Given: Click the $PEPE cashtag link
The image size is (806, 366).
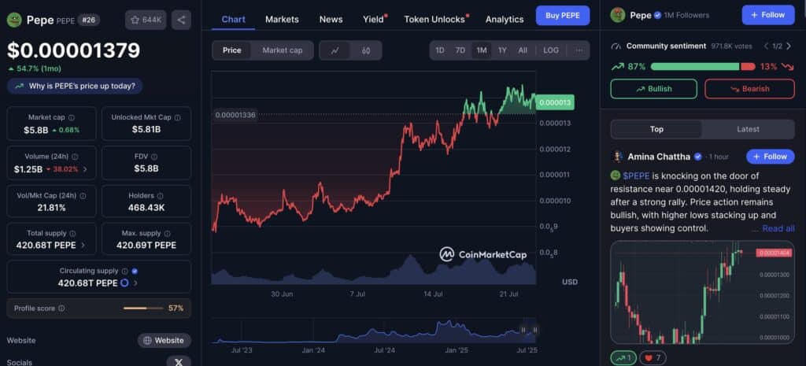Looking at the screenshot, I should (x=636, y=176).
